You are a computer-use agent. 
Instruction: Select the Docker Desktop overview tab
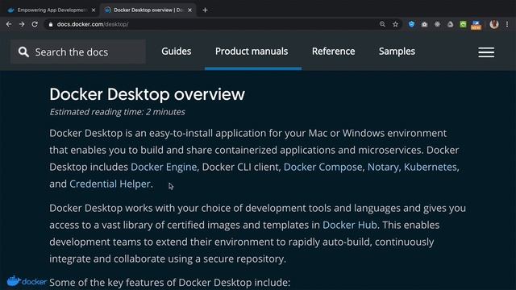[x=148, y=10]
